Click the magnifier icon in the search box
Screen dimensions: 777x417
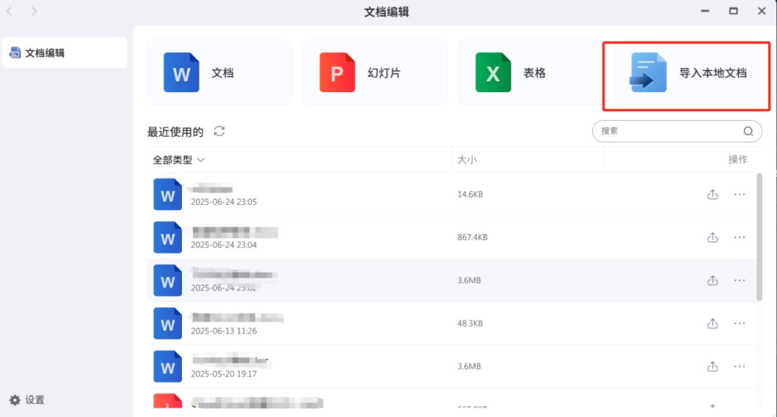(748, 131)
